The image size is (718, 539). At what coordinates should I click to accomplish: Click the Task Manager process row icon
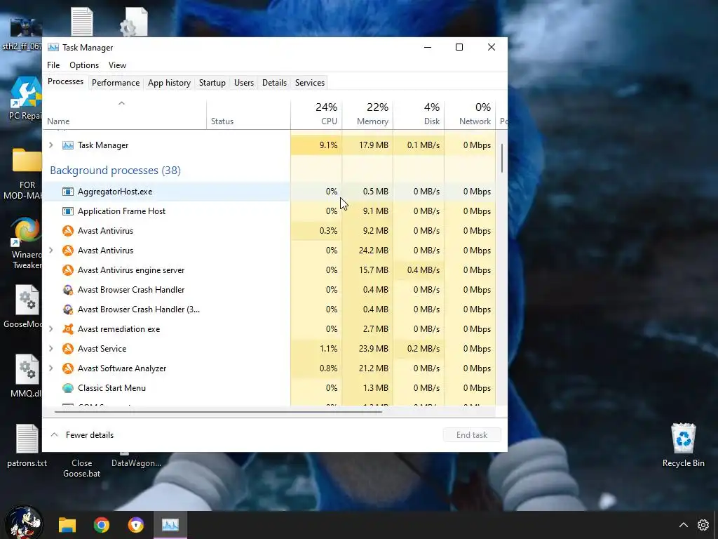tap(68, 145)
